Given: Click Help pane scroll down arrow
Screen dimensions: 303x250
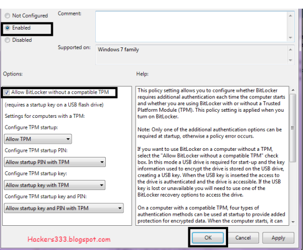Looking at the screenshot, I should (x=293, y=222).
